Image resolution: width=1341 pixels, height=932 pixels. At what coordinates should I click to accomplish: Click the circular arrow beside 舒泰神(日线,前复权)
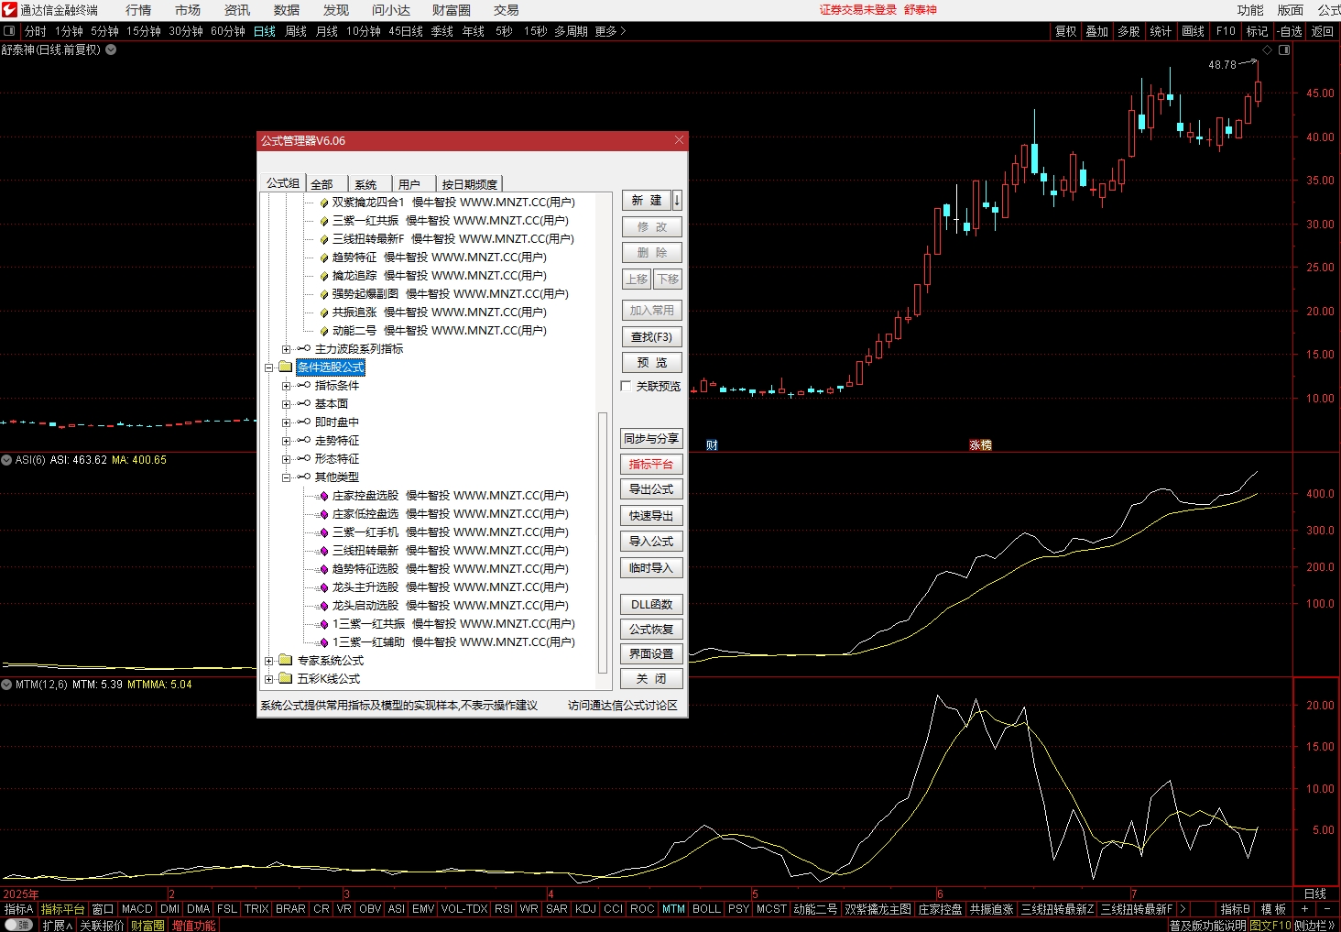[x=111, y=49]
